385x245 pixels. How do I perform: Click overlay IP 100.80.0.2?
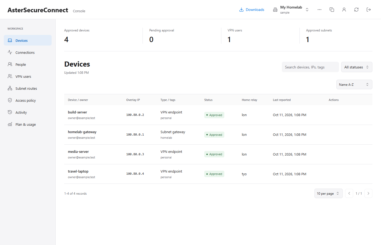point(135,115)
